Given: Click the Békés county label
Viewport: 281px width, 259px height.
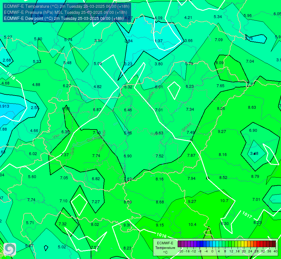Looking at the screenshot, I should [x=187, y=127].
